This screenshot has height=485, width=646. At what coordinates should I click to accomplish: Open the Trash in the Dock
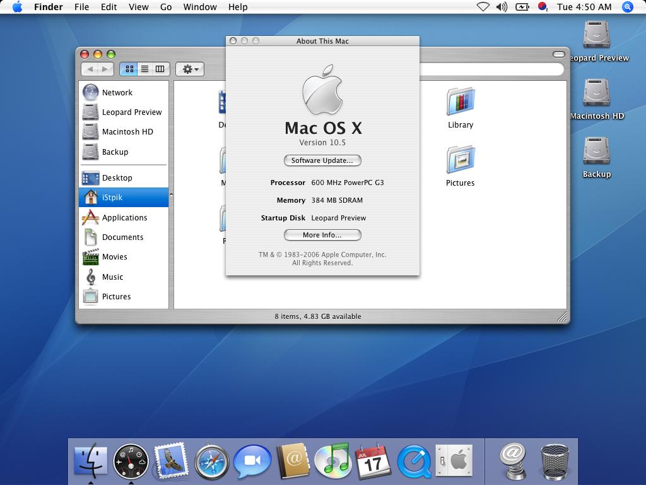point(555,462)
